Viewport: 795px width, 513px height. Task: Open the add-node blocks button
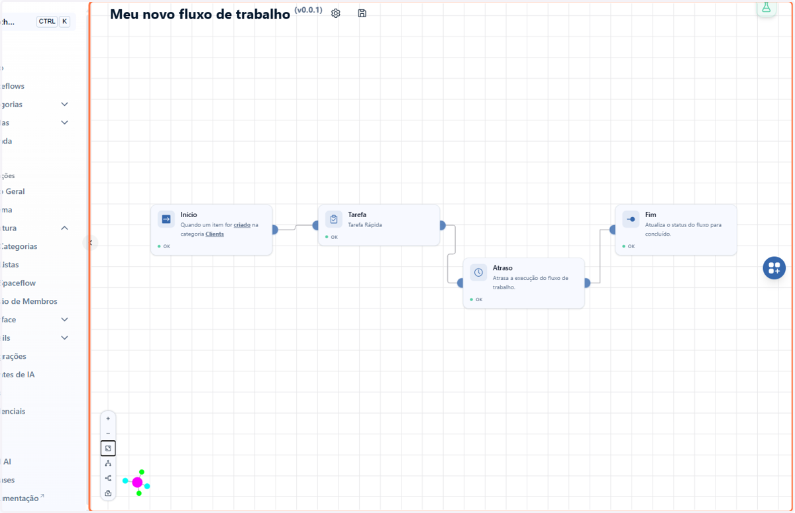774,268
